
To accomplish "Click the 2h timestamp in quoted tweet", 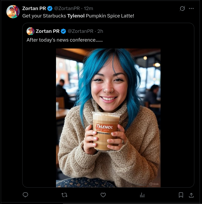I will 100,31.
